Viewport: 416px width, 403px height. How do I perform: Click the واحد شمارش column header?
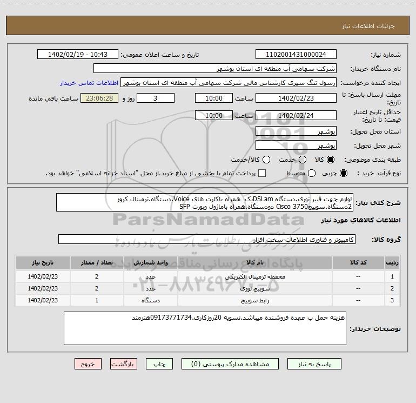[x=150, y=262]
